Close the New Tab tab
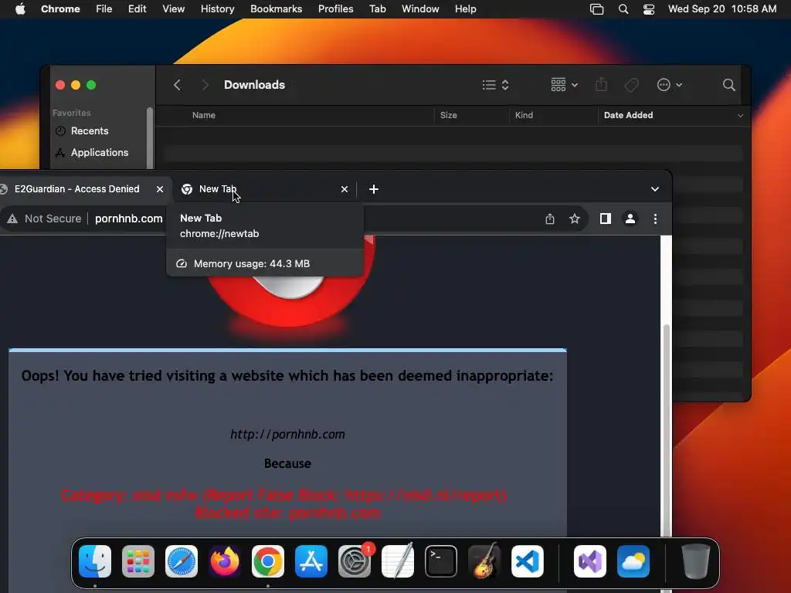Image resolution: width=791 pixels, height=593 pixels. click(x=345, y=189)
